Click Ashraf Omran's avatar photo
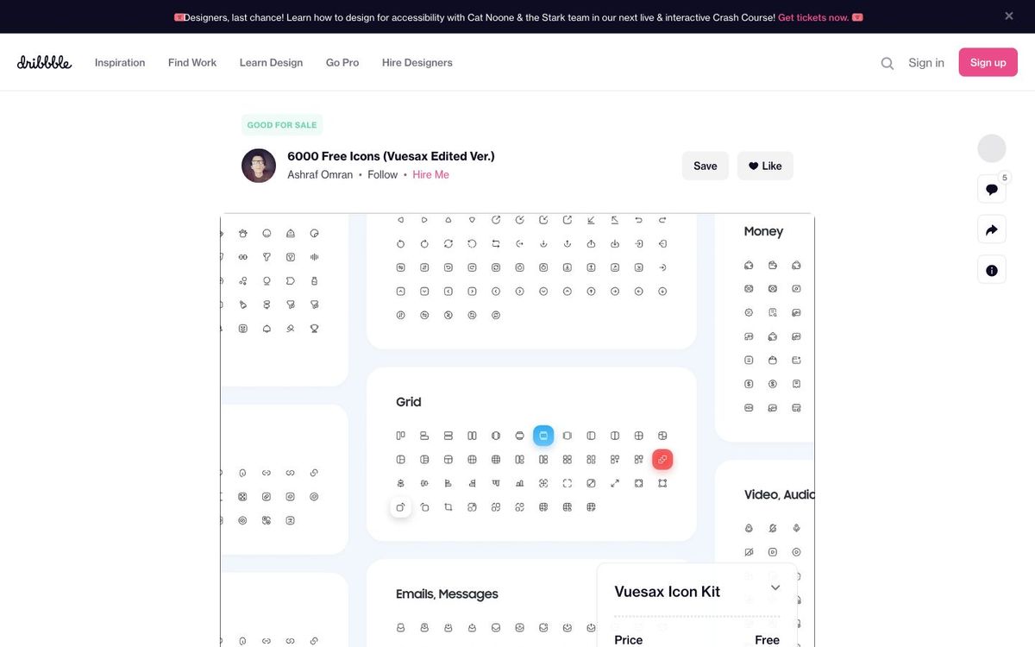 tap(259, 166)
